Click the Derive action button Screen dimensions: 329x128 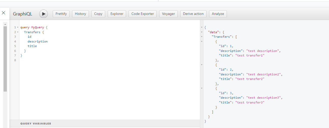click(x=193, y=14)
